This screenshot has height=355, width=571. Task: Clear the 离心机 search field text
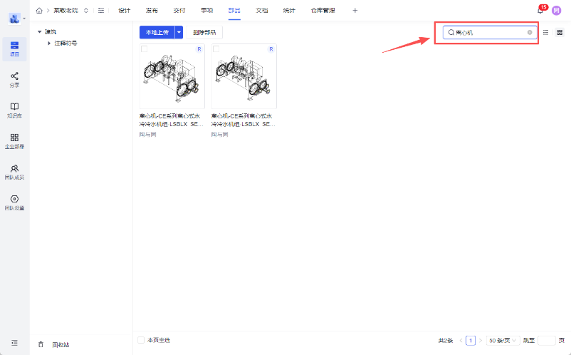529,32
